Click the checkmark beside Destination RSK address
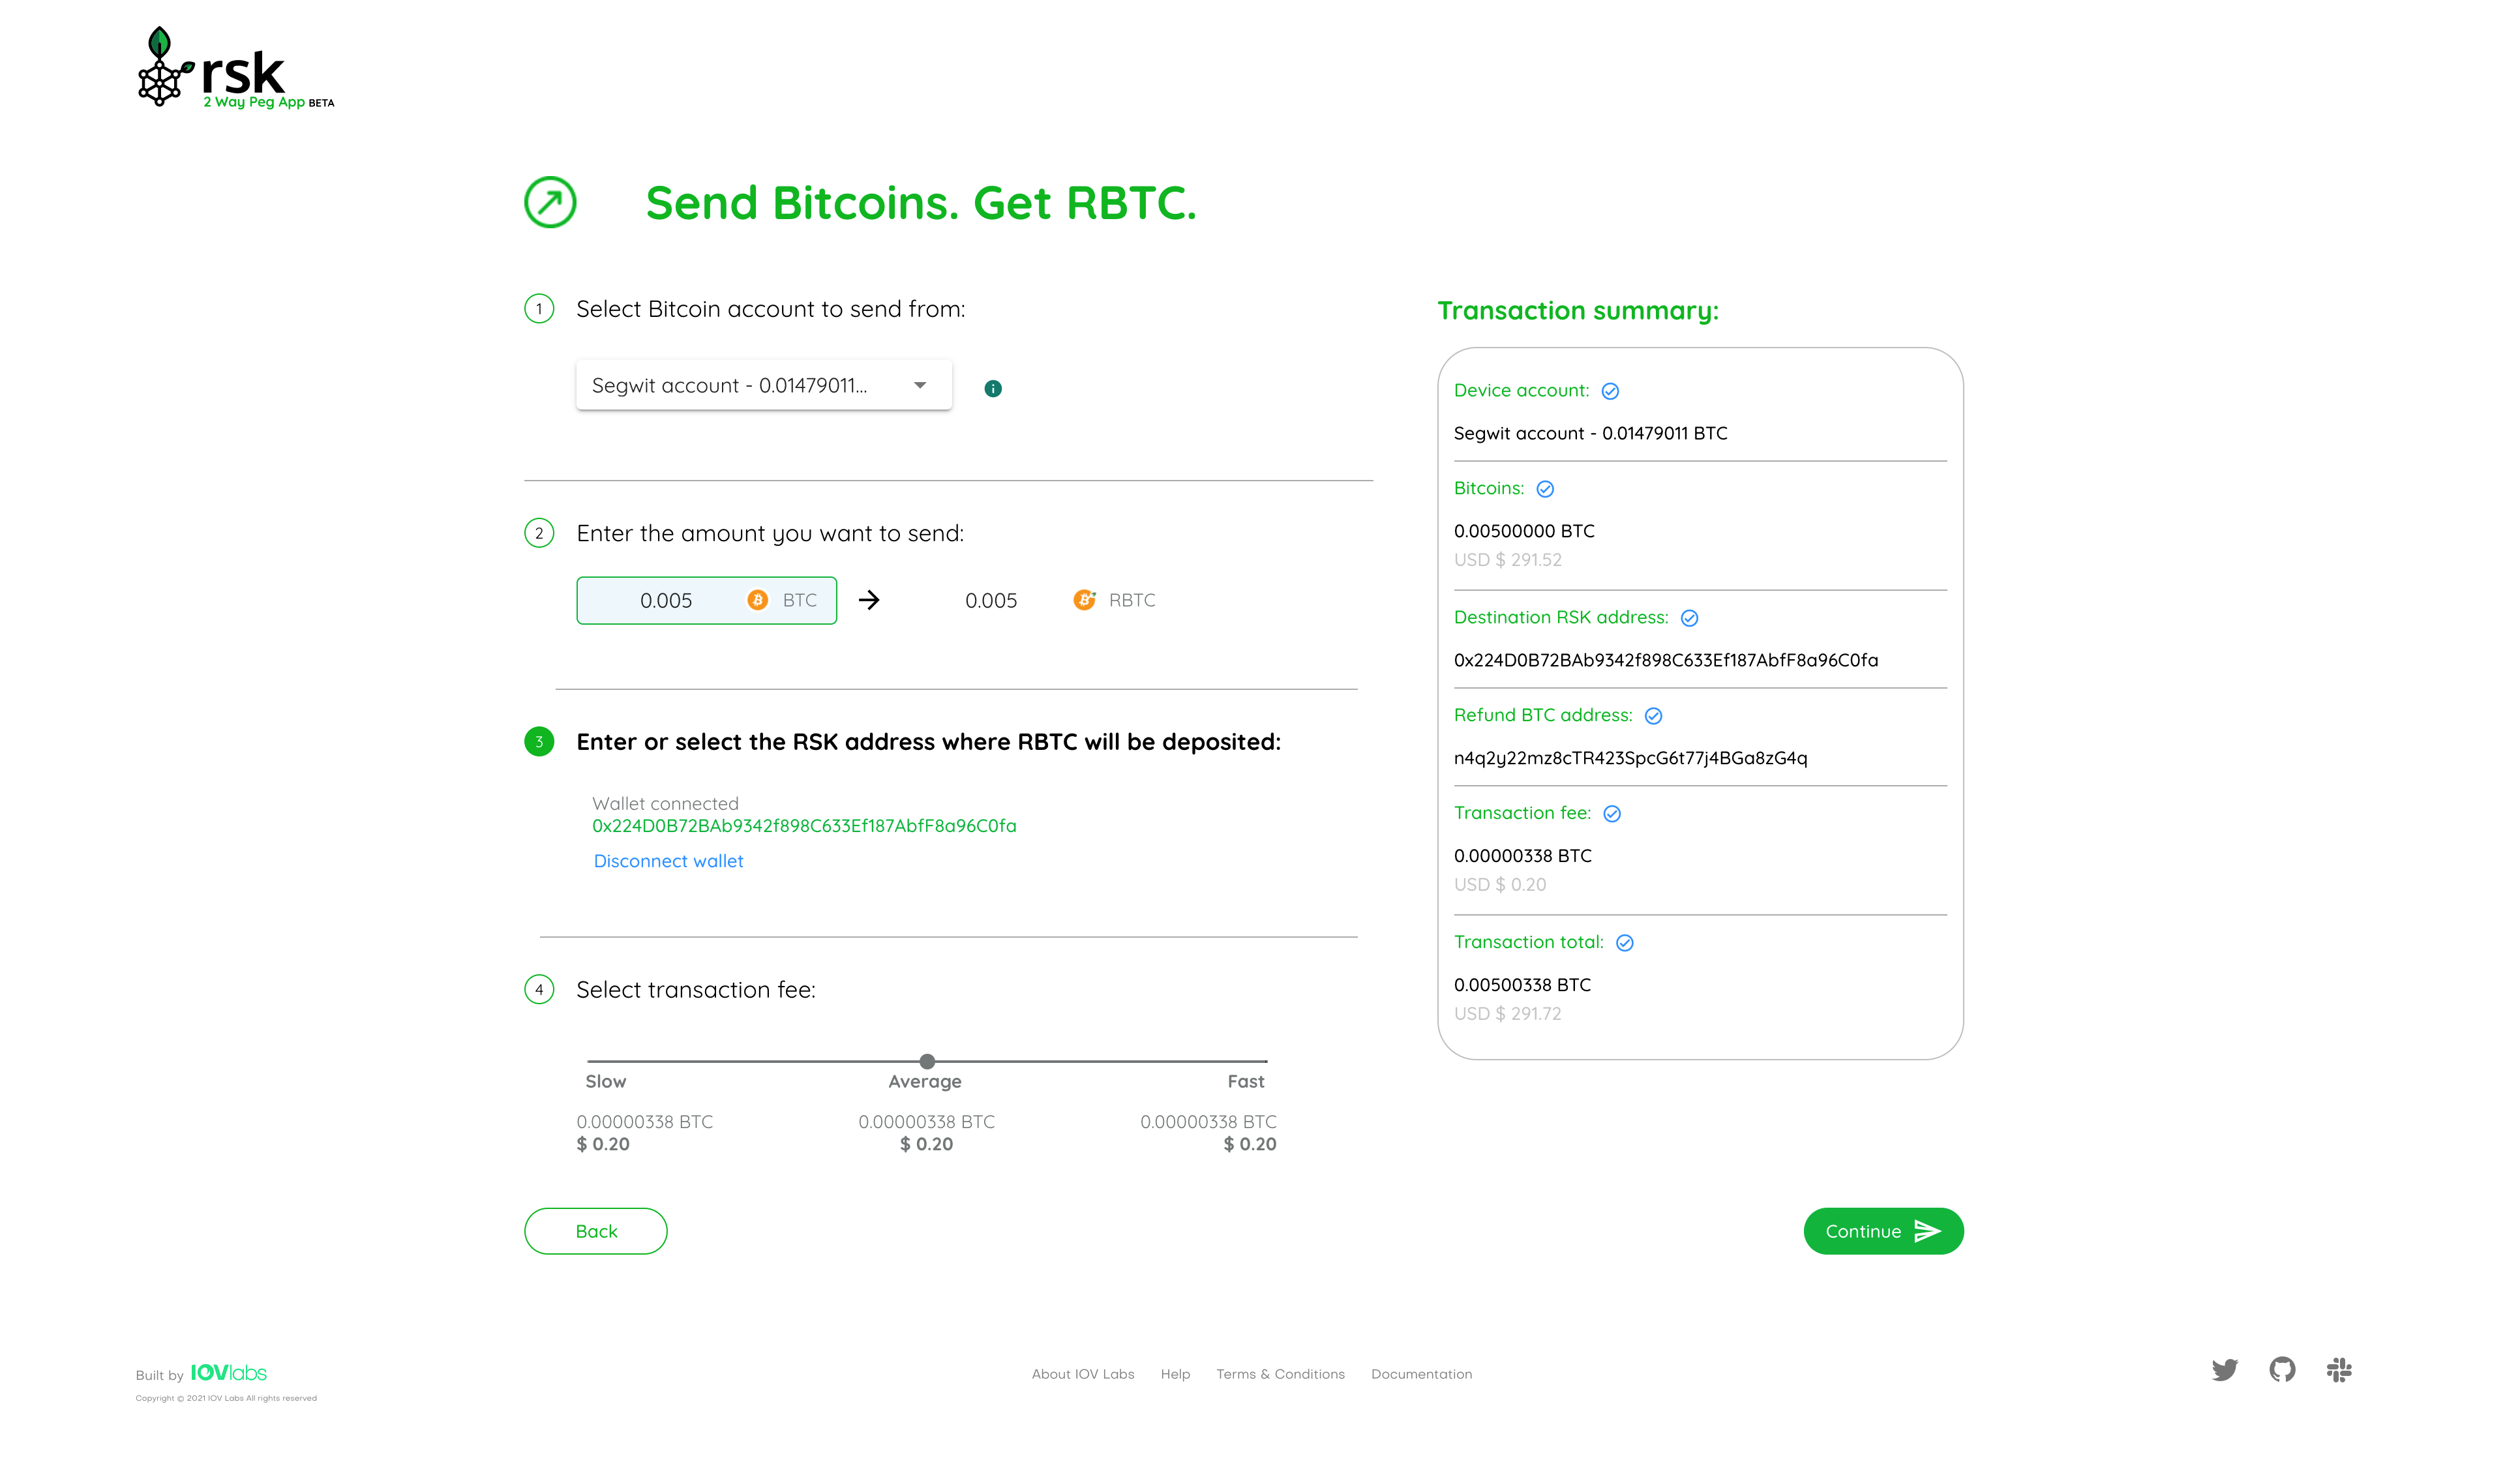The height and width of the screenshot is (1462, 2520). [1689, 618]
